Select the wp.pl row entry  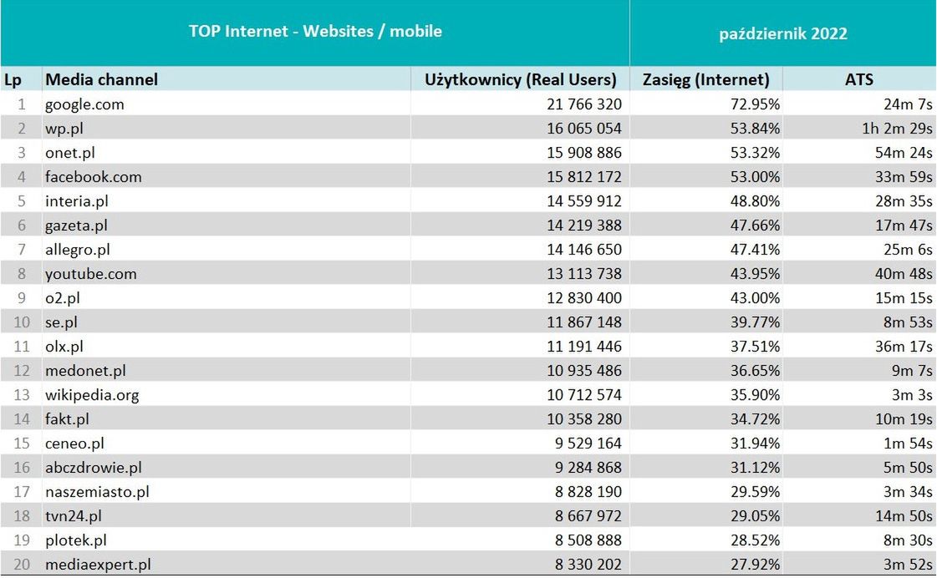(64, 129)
